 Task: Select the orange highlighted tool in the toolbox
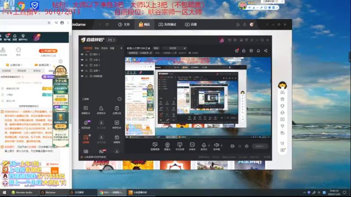86,139
